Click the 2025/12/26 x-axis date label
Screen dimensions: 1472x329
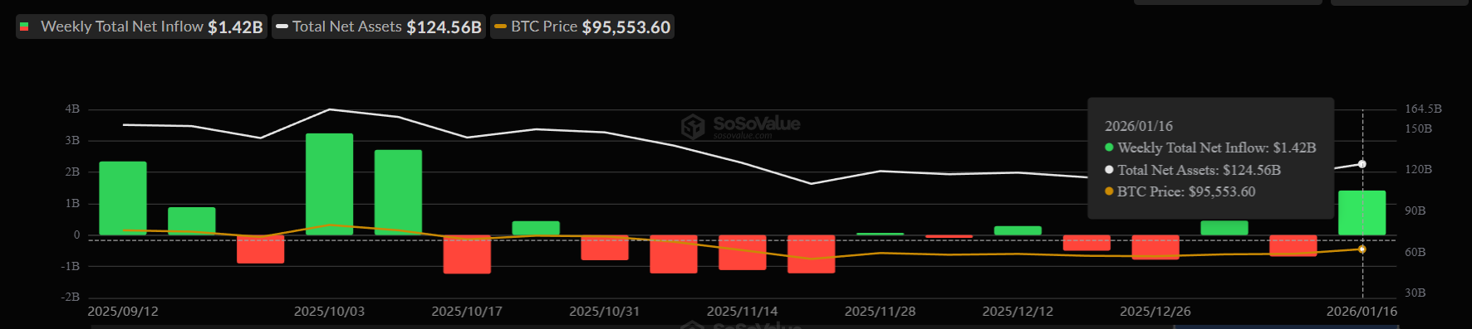[x=1156, y=312]
